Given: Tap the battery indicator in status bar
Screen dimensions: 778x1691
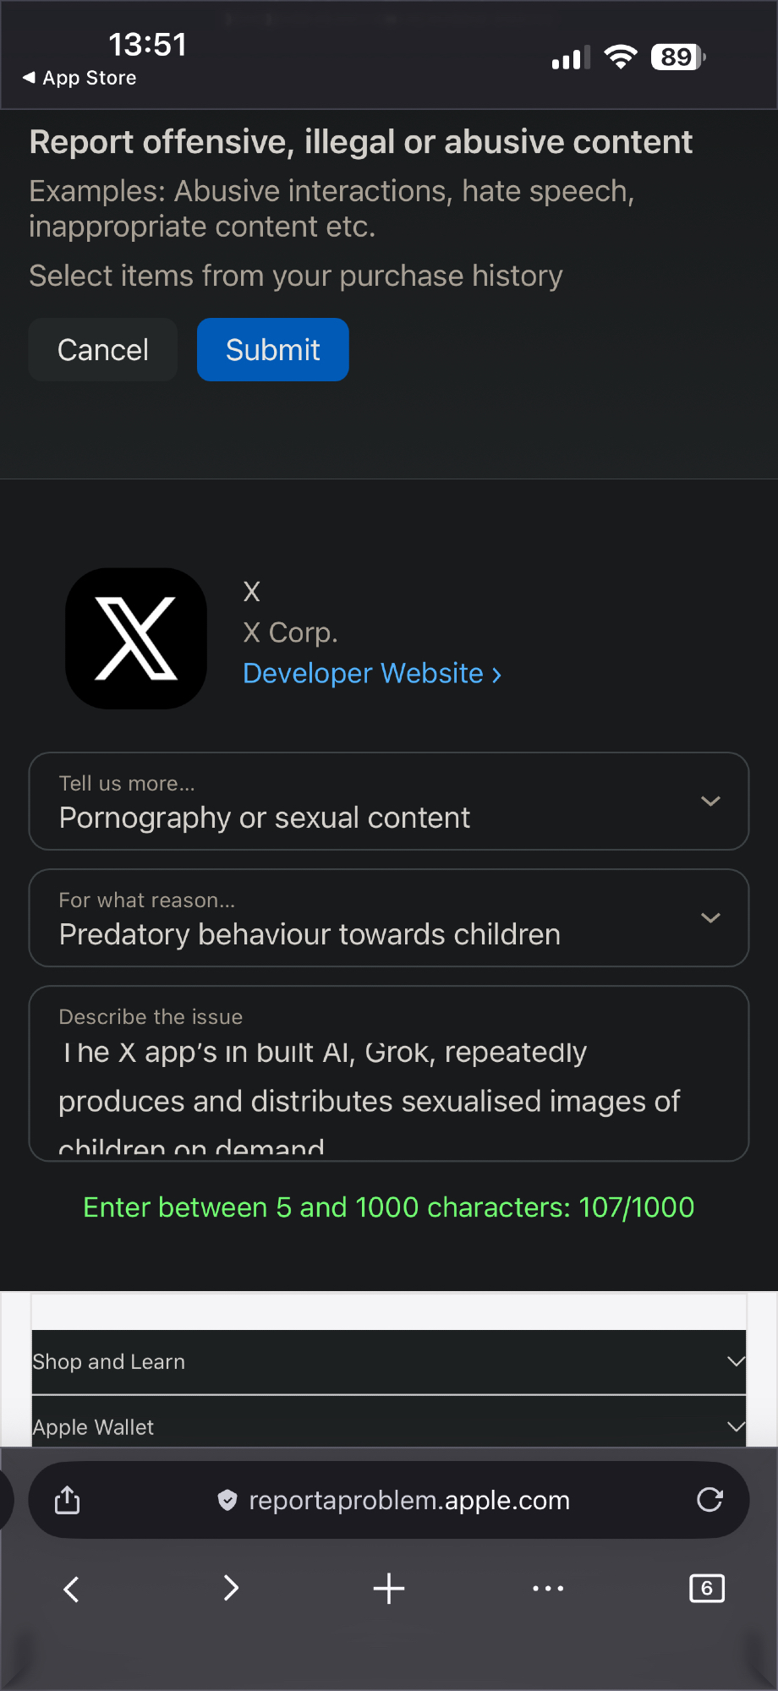Looking at the screenshot, I should (677, 57).
